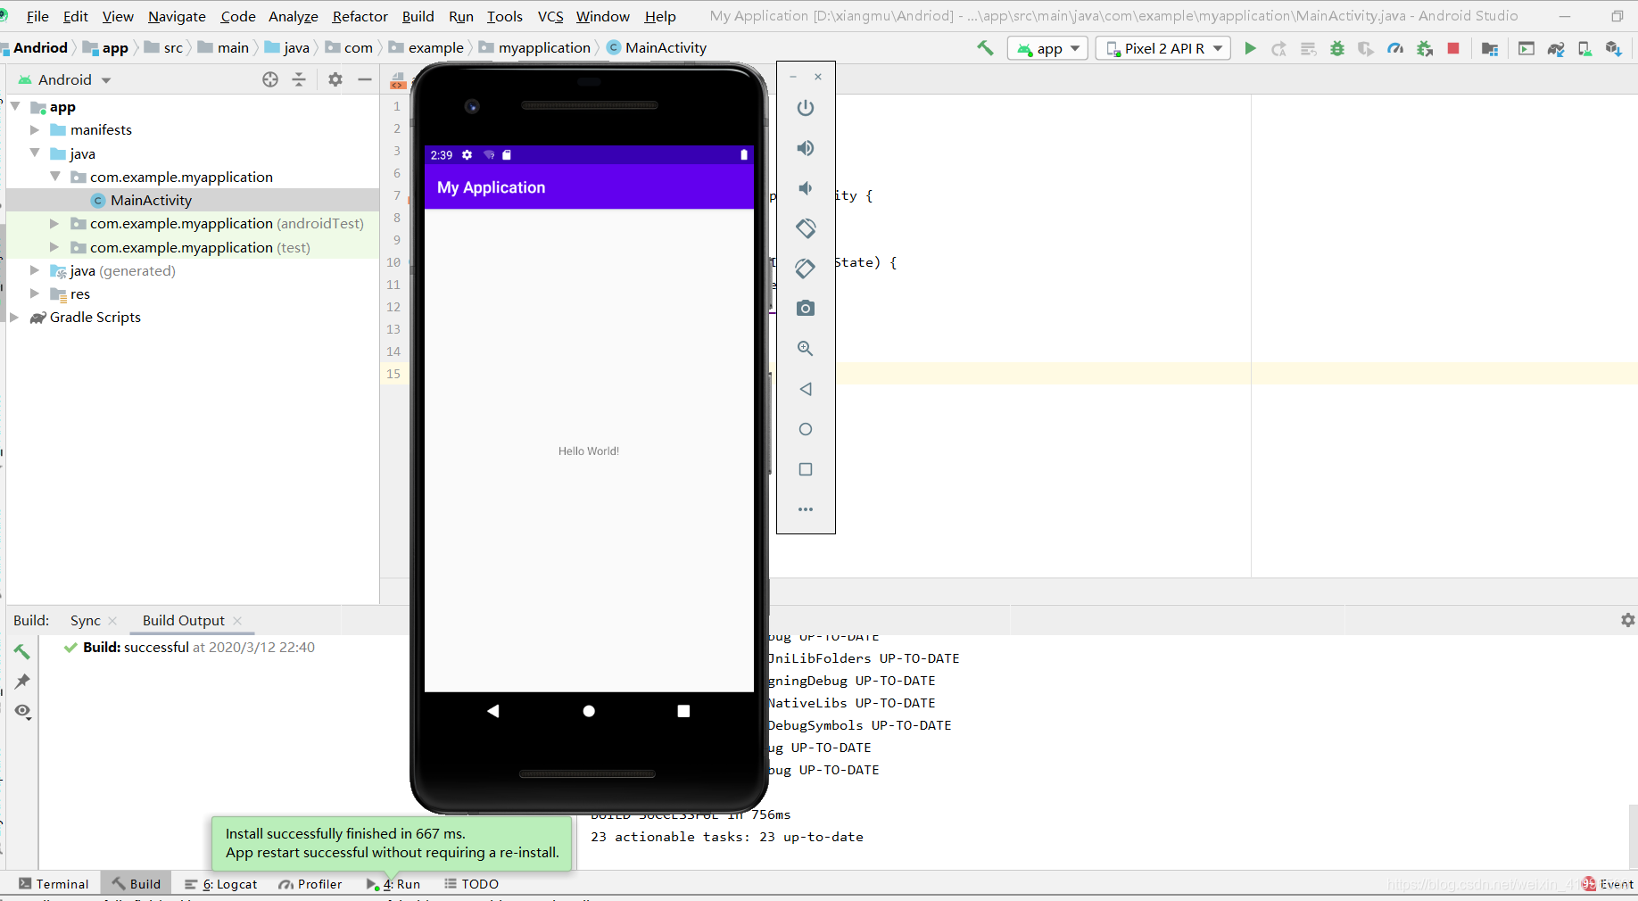Open the Build menu
This screenshot has height=901, width=1638.
tap(418, 16)
